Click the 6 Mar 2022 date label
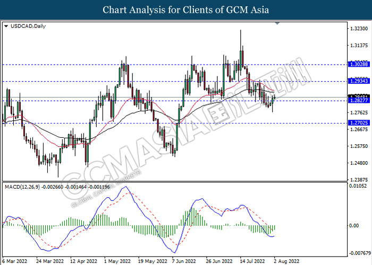 pos(15,261)
